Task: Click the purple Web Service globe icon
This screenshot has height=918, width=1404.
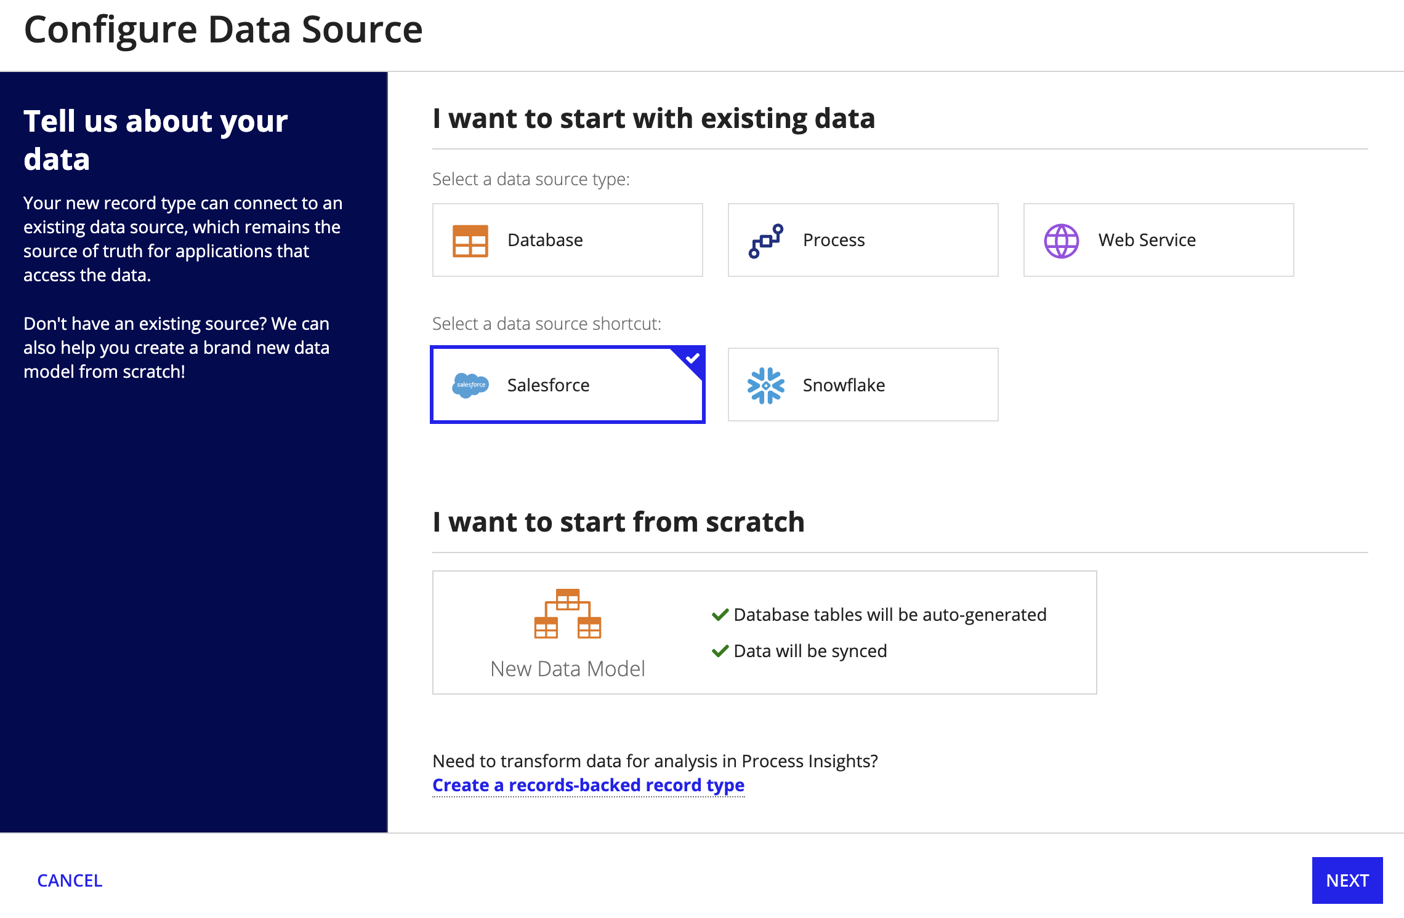Action: tap(1062, 241)
